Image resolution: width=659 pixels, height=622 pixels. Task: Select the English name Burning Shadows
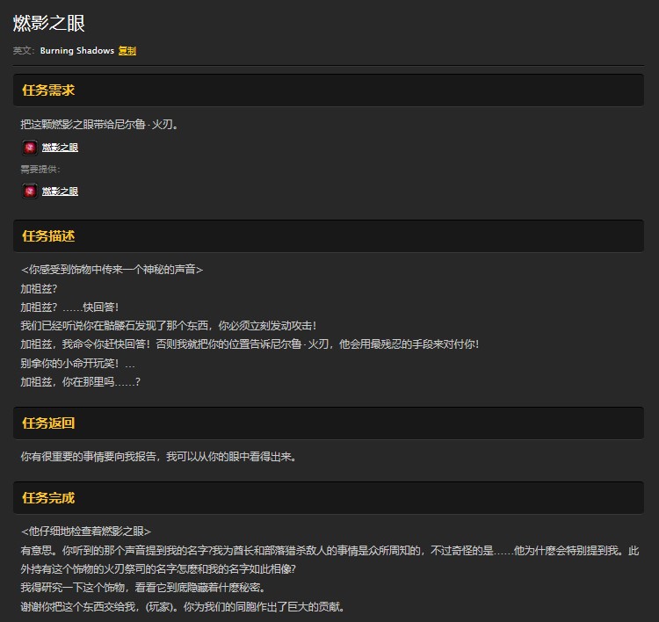[76, 51]
